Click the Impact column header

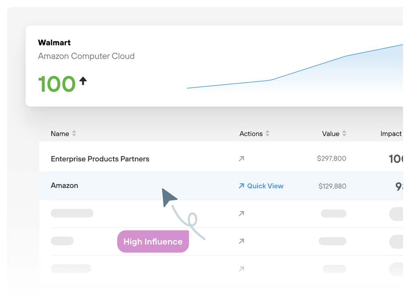click(x=391, y=134)
